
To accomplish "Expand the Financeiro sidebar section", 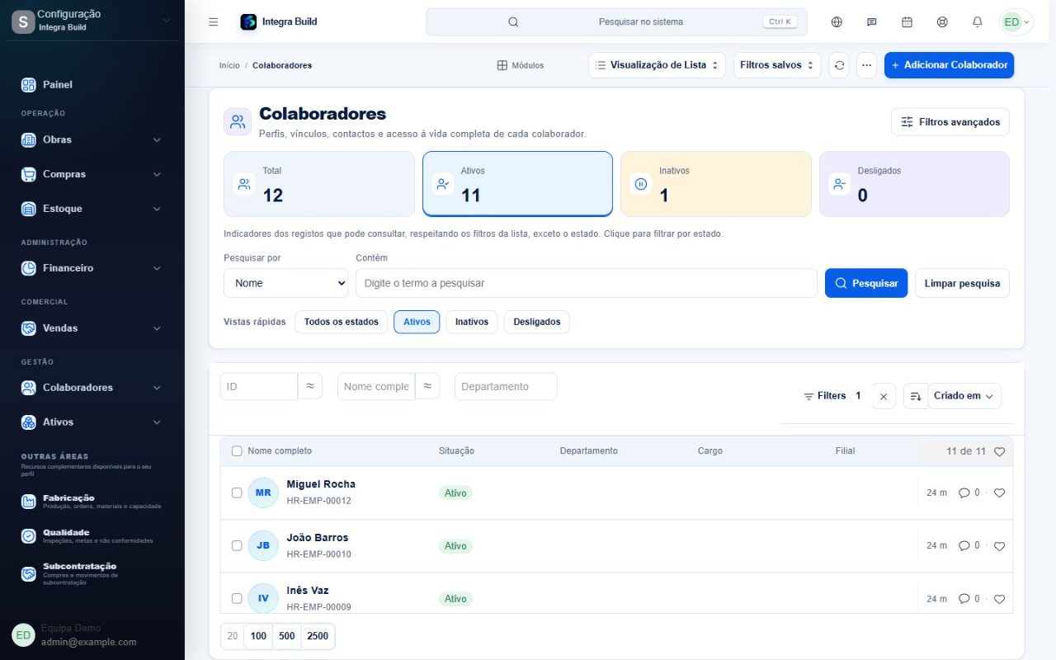I will 92,268.
